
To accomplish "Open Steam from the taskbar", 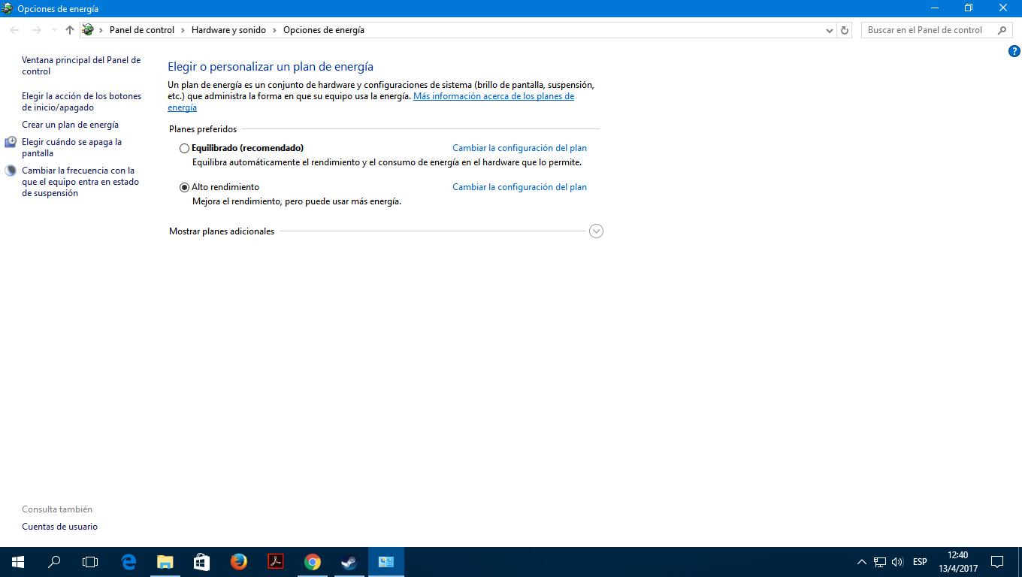I will (349, 562).
